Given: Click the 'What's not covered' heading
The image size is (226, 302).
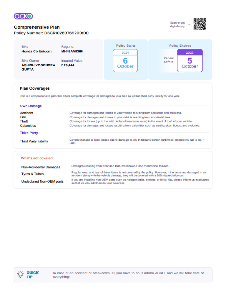Looking at the screenshot, I should (37, 158).
